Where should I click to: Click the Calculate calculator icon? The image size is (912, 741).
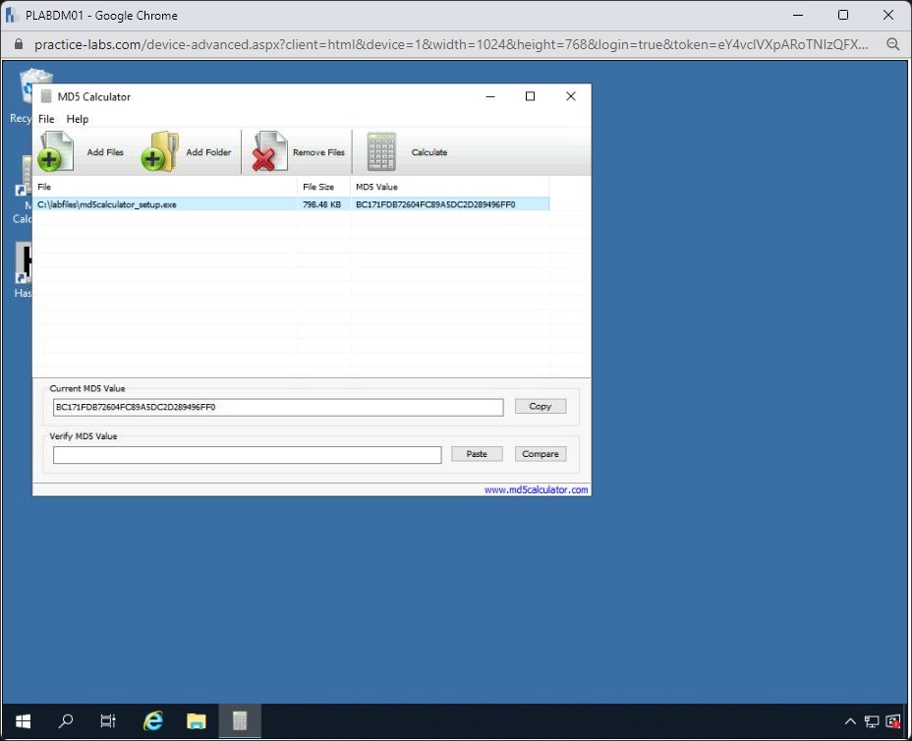[381, 152]
